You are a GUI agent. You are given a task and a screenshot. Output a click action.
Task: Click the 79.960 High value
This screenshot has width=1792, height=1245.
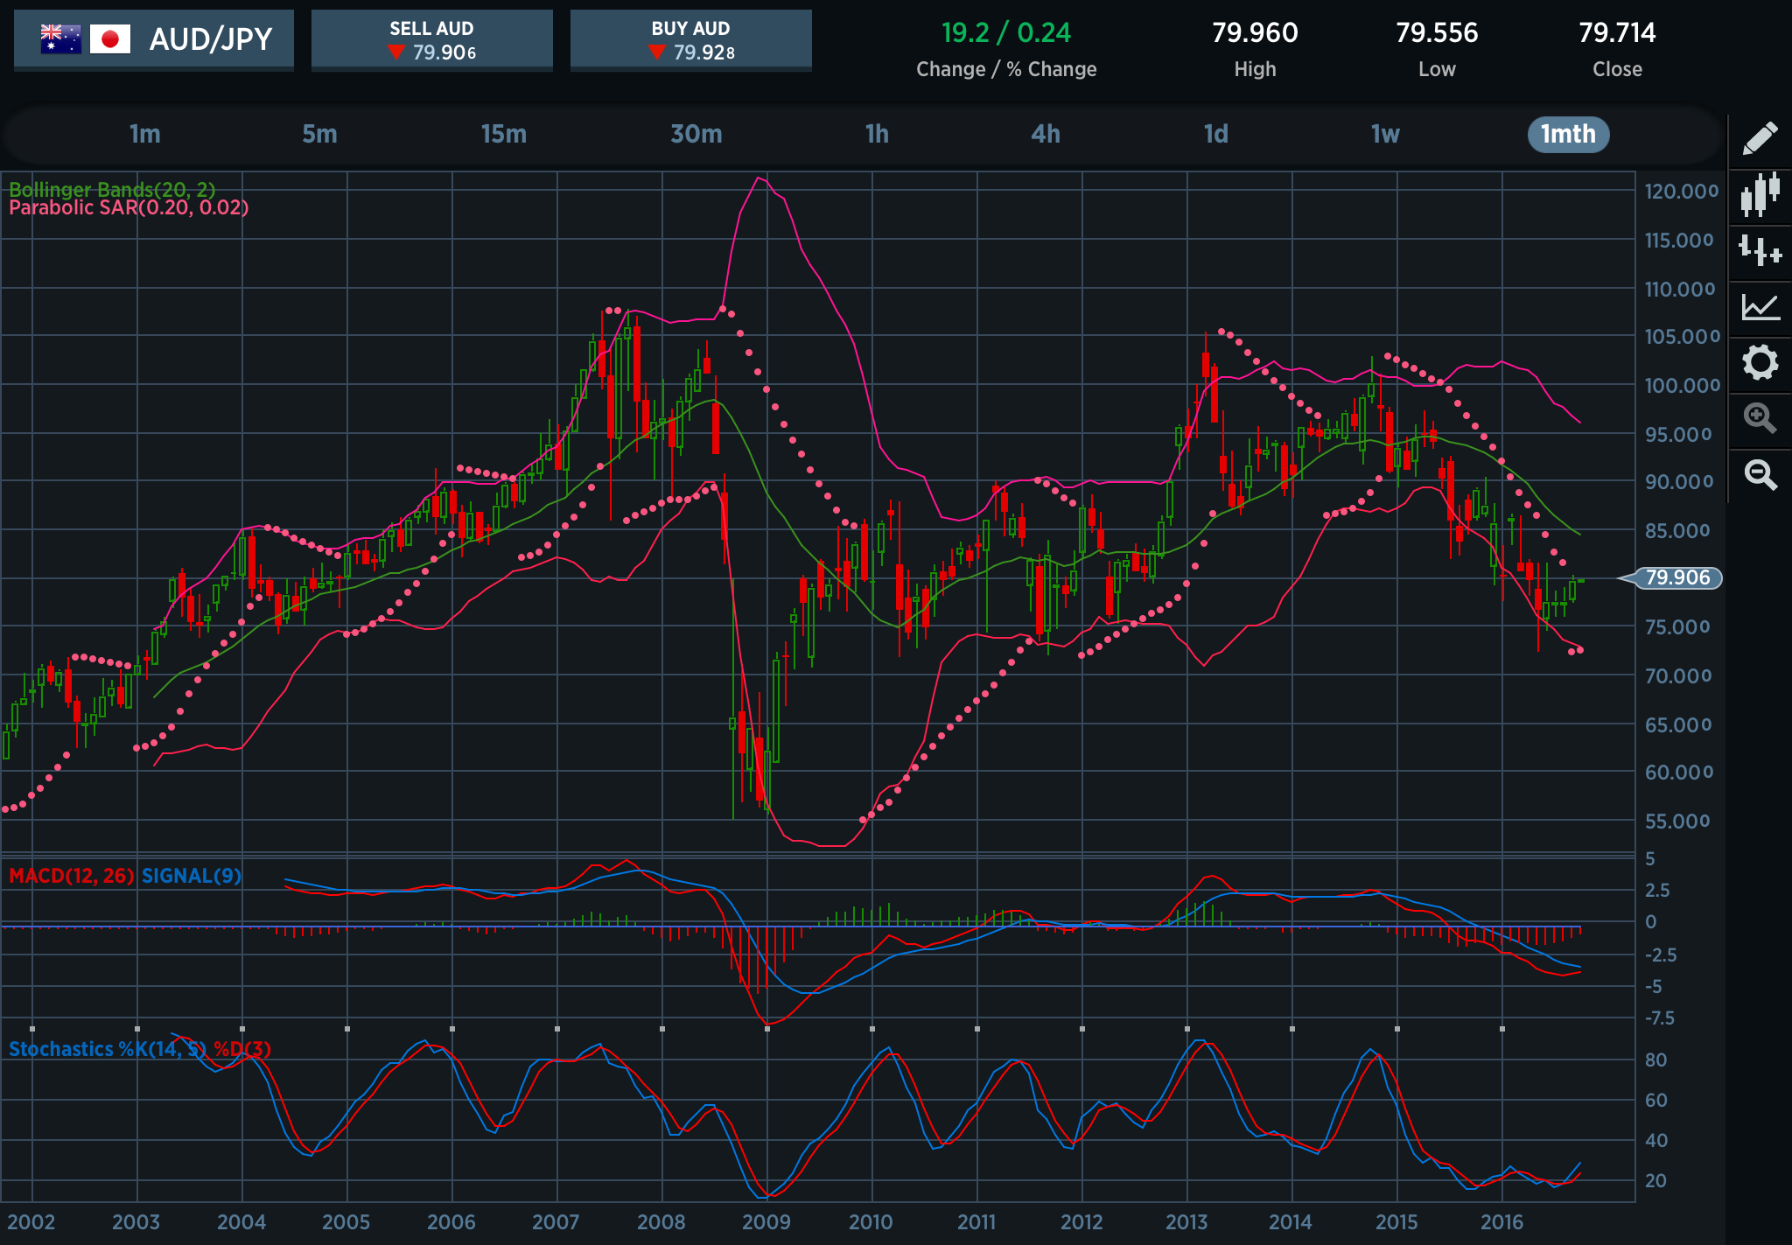pos(1255,33)
